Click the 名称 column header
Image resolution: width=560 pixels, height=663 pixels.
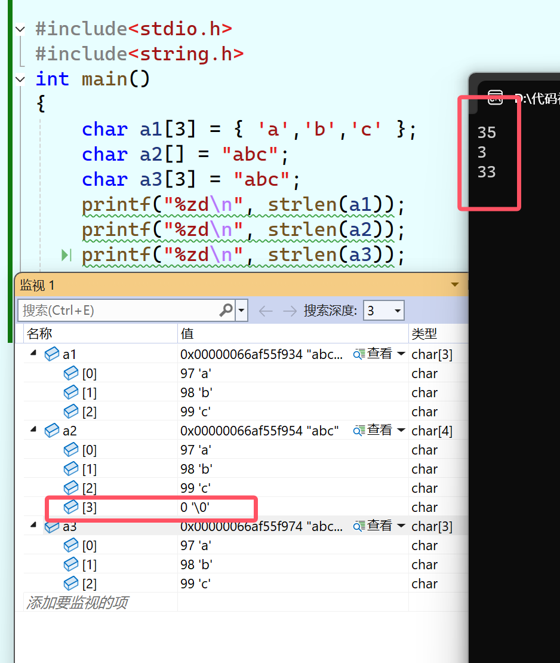(x=100, y=334)
